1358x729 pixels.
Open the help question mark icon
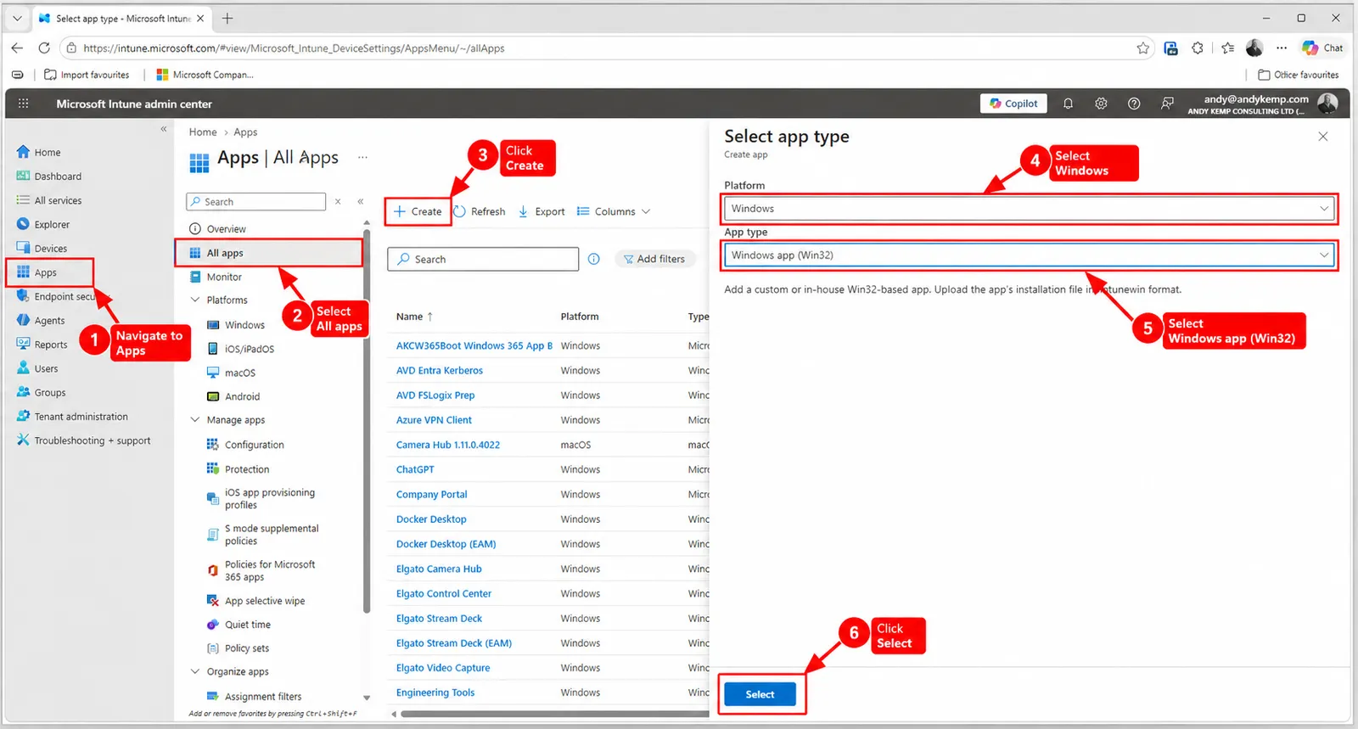(1134, 104)
